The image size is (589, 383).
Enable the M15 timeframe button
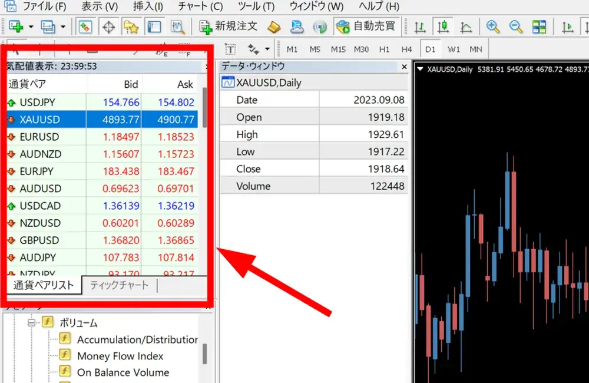(x=338, y=49)
